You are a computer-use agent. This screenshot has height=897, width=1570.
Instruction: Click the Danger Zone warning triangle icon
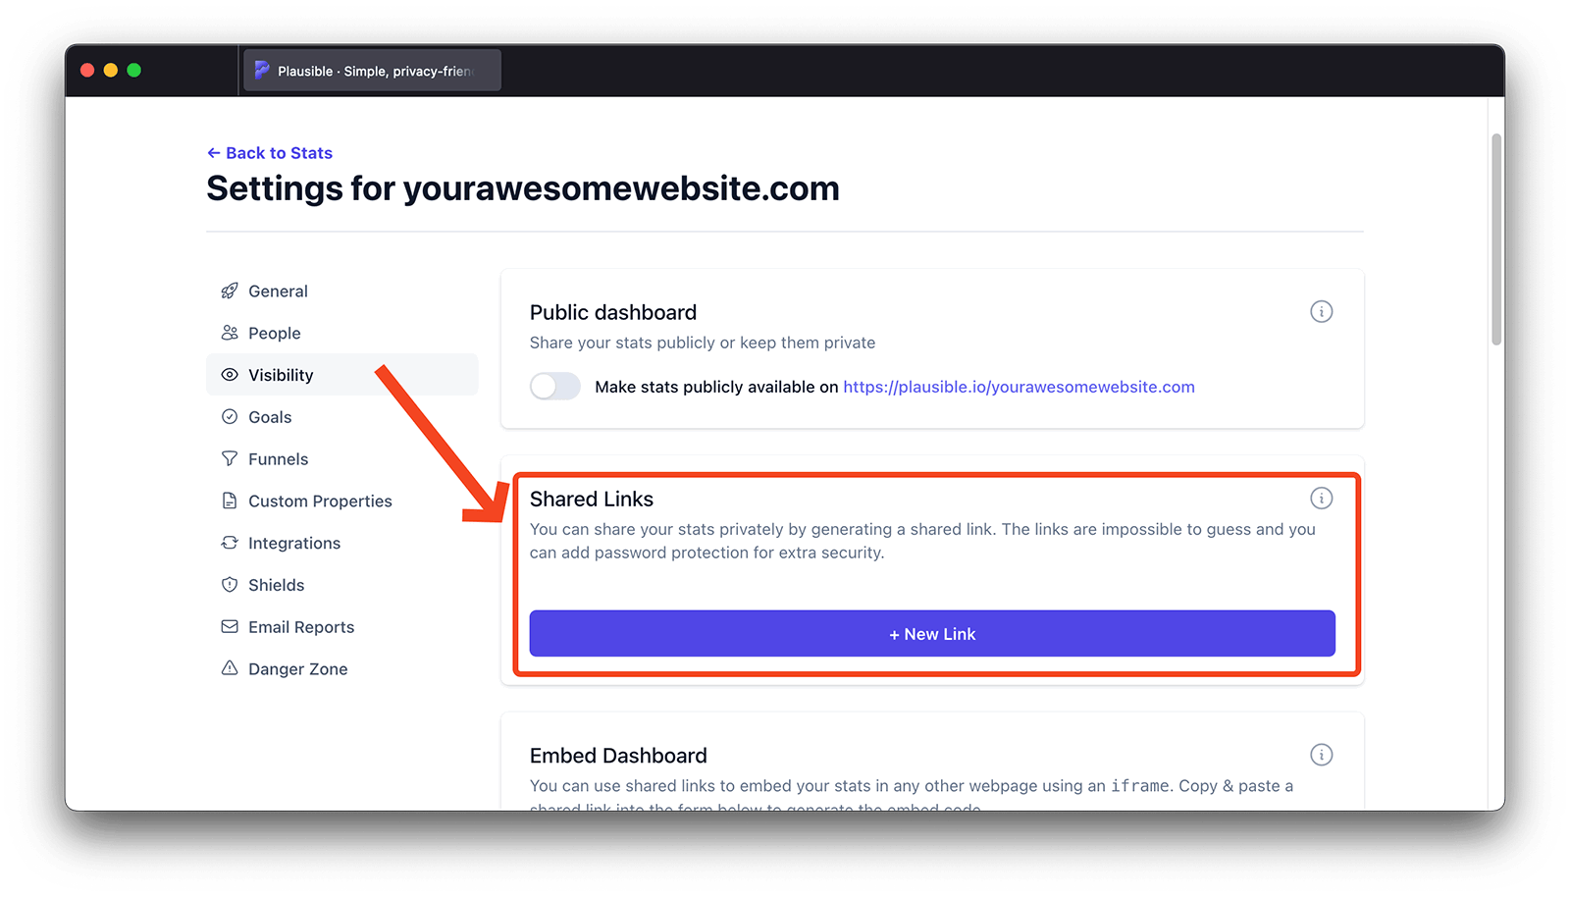(x=230, y=668)
